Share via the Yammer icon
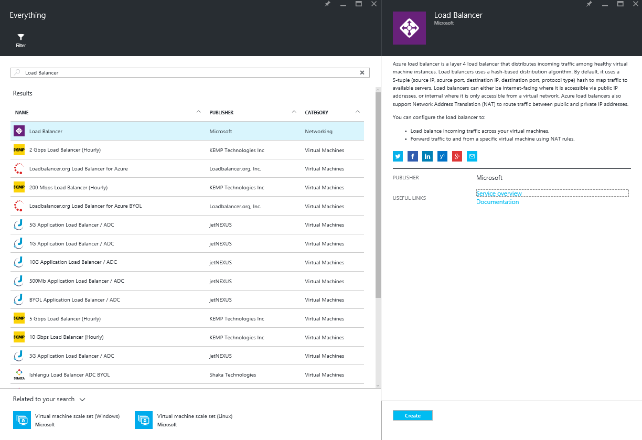This screenshot has width=642, height=440. tap(442, 156)
